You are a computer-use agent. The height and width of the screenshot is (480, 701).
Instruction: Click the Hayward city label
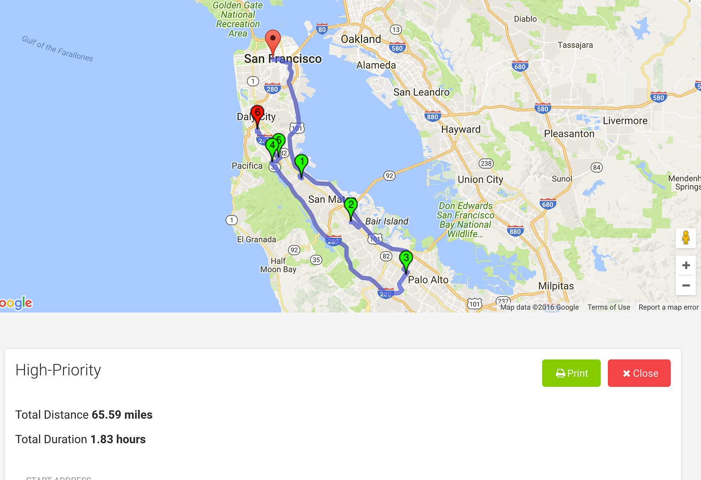point(460,130)
